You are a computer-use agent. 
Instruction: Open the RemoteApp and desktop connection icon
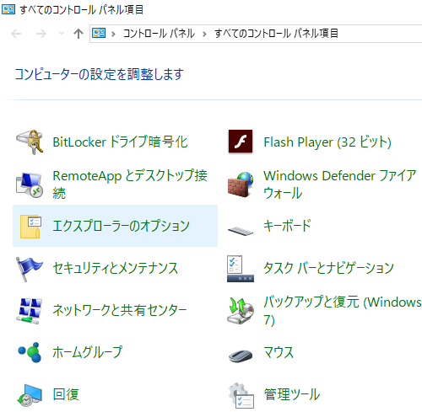30,185
